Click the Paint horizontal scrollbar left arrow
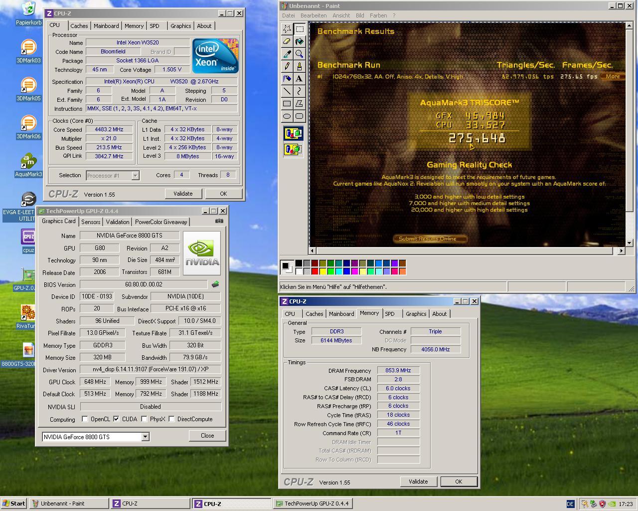This screenshot has width=638, height=511. tap(313, 251)
